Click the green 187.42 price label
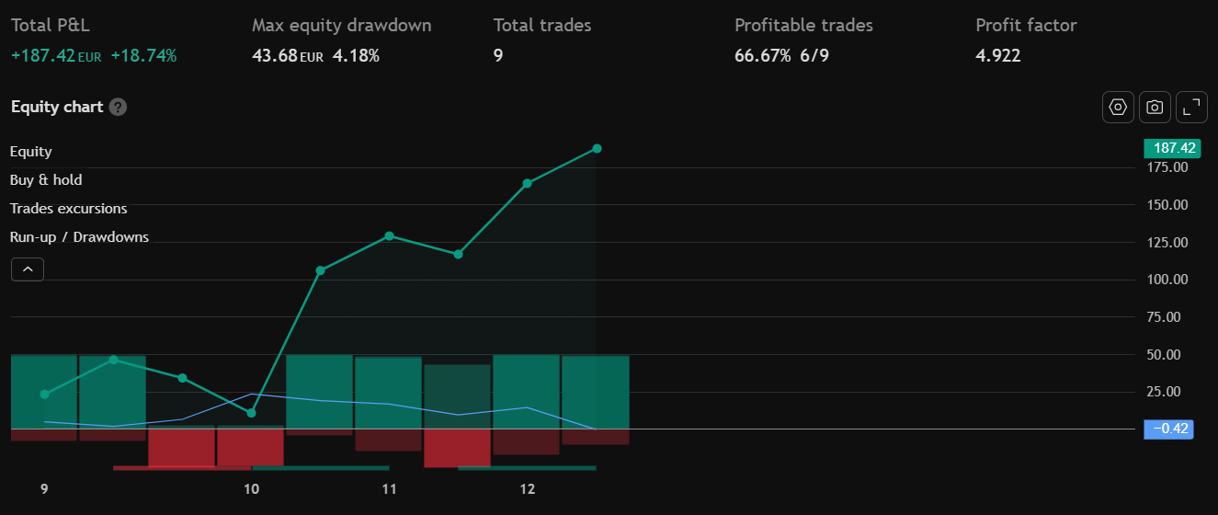Image resolution: width=1218 pixels, height=515 pixels. pyautogui.click(x=1172, y=148)
